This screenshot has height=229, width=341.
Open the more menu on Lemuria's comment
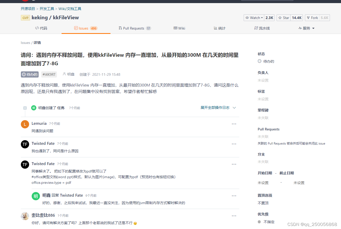234,124
